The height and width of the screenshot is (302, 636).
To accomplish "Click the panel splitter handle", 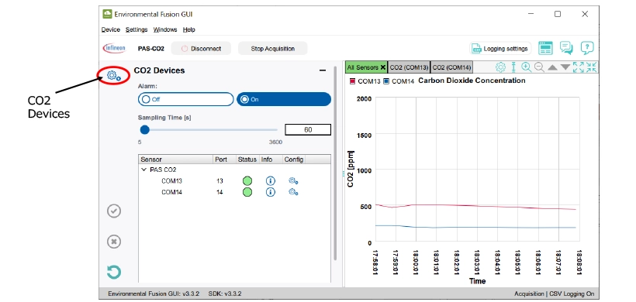I will (343, 173).
